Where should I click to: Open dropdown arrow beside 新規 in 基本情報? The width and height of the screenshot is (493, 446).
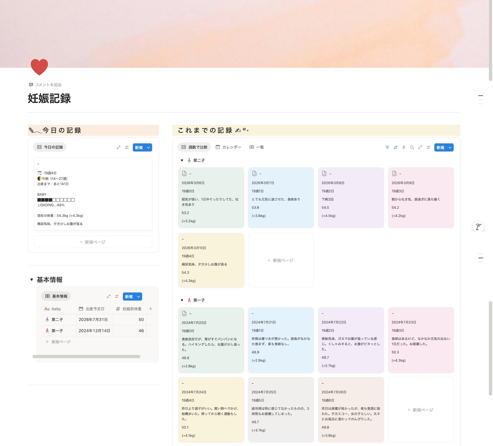point(139,297)
